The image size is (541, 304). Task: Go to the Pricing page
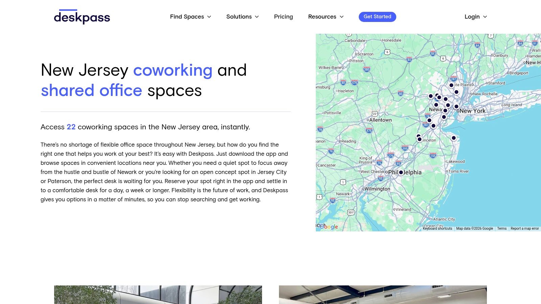pyautogui.click(x=283, y=17)
